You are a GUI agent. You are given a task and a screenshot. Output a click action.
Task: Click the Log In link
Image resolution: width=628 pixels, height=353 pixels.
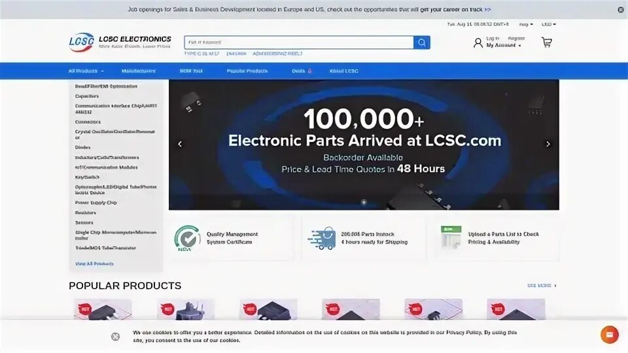pos(493,39)
